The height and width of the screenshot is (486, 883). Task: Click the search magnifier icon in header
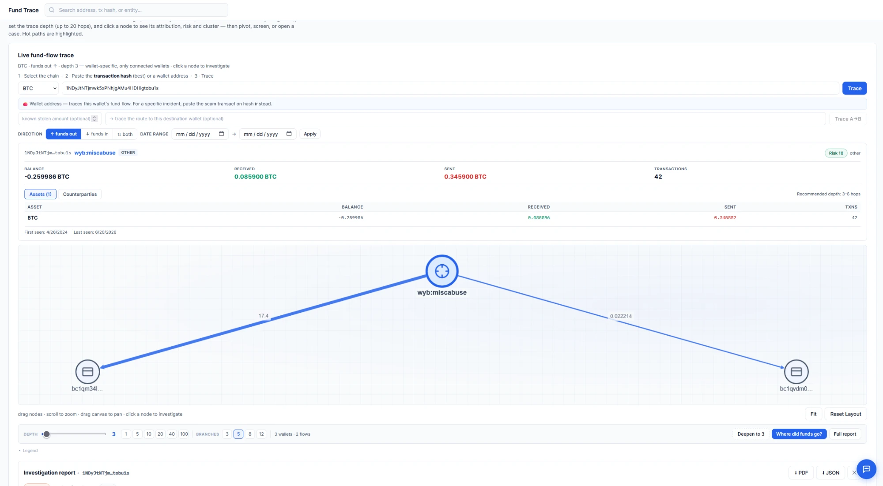click(52, 10)
